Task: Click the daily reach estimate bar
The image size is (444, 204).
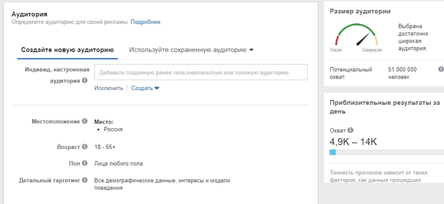Action: point(386,152)
